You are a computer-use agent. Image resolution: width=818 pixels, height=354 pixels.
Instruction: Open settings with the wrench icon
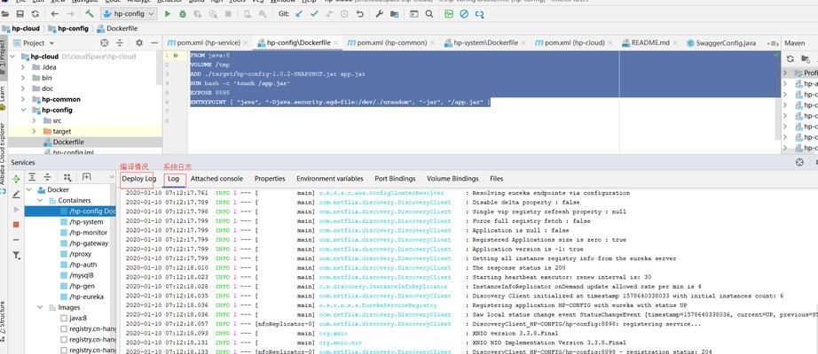(x=379, y=14)
